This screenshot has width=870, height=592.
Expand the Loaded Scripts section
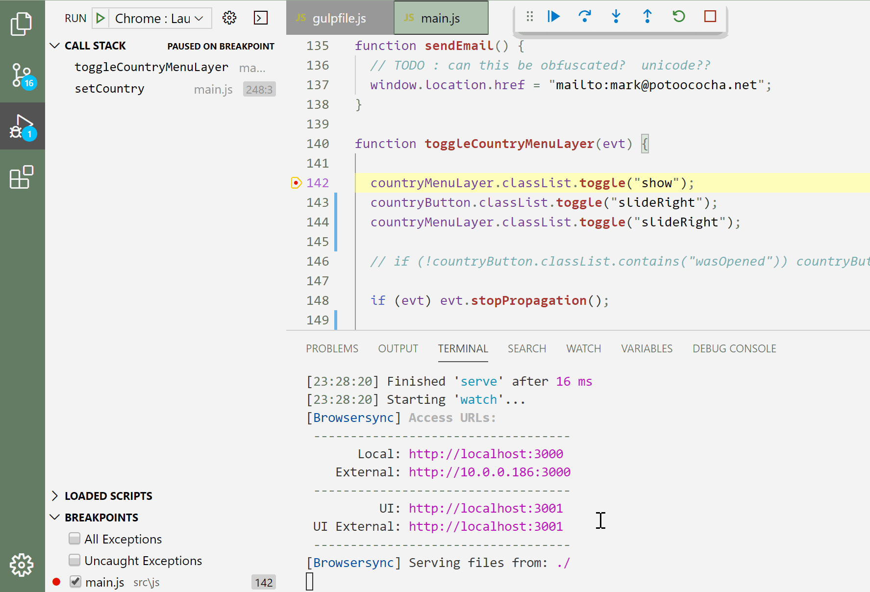pos(55,496)
